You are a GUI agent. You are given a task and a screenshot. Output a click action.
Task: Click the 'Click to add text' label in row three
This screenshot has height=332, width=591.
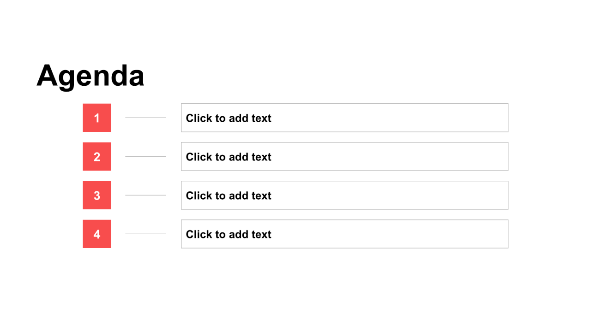pyautogui.click(x=229, y=196)
